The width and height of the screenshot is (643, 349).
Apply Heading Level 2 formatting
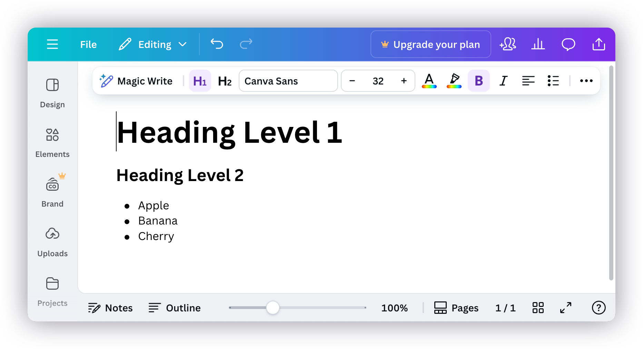[x=225, y=81]
